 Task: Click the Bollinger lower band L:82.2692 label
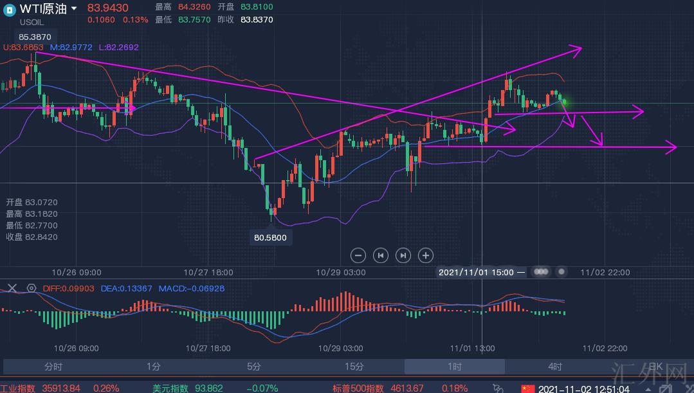tap(118, 48)
